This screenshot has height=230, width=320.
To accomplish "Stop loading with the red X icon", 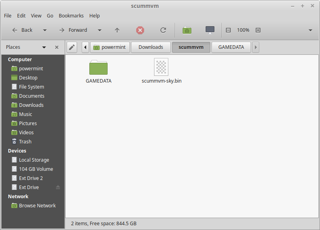I will [140, 30].
